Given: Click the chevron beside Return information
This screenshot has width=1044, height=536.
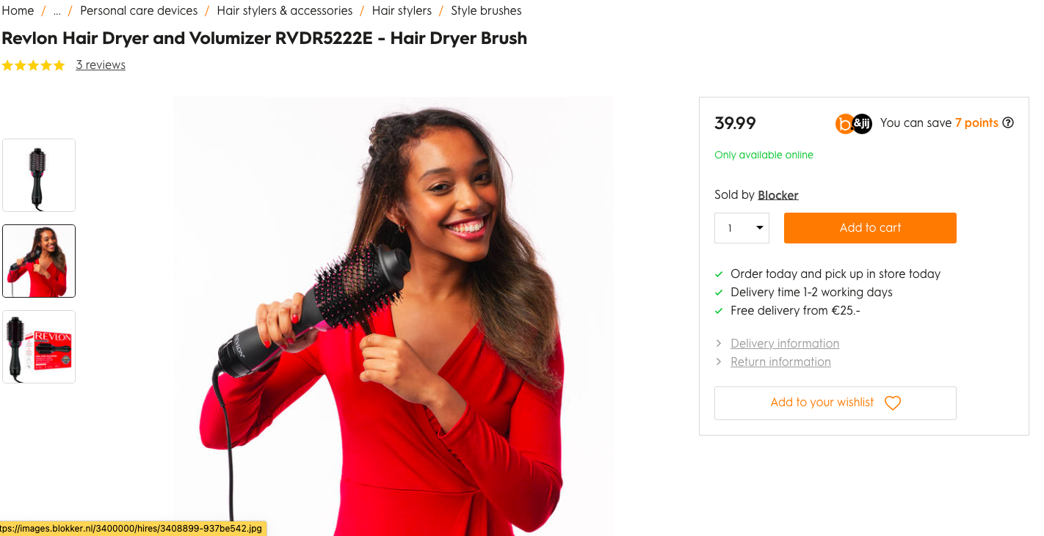Looking at the screenshot, I should (x=719, y=361).
